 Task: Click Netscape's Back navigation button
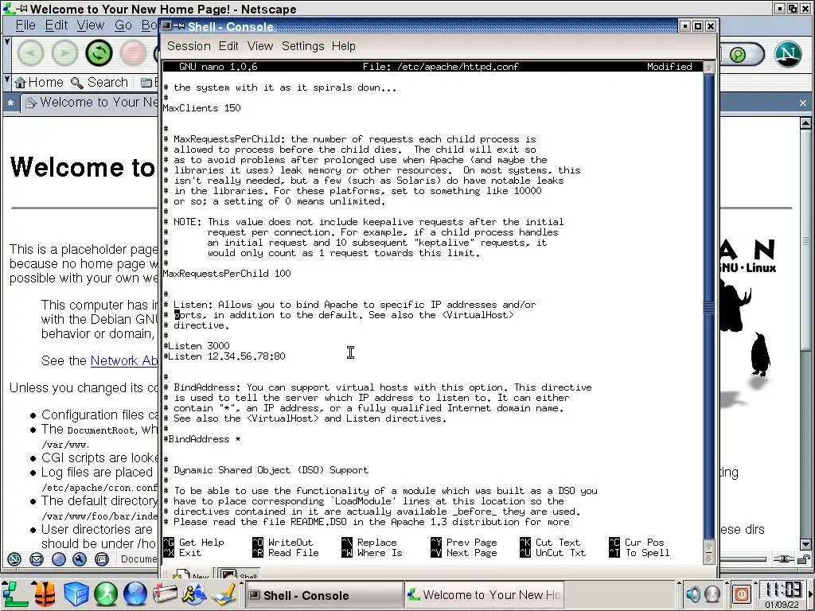(31, 53)
